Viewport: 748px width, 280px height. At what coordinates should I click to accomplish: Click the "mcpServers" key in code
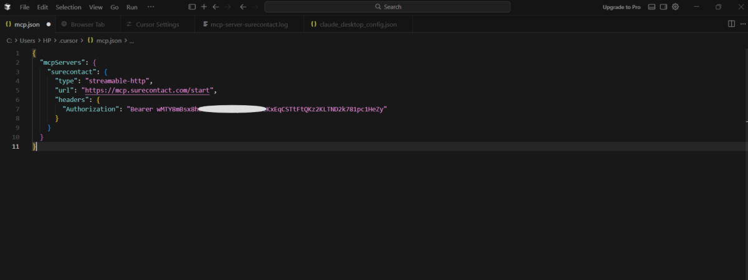click(x=63, y=63)
